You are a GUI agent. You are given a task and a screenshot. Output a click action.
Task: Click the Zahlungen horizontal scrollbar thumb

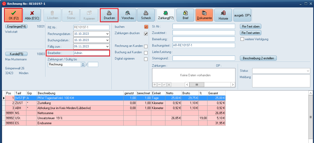click(x=197, y=84)
